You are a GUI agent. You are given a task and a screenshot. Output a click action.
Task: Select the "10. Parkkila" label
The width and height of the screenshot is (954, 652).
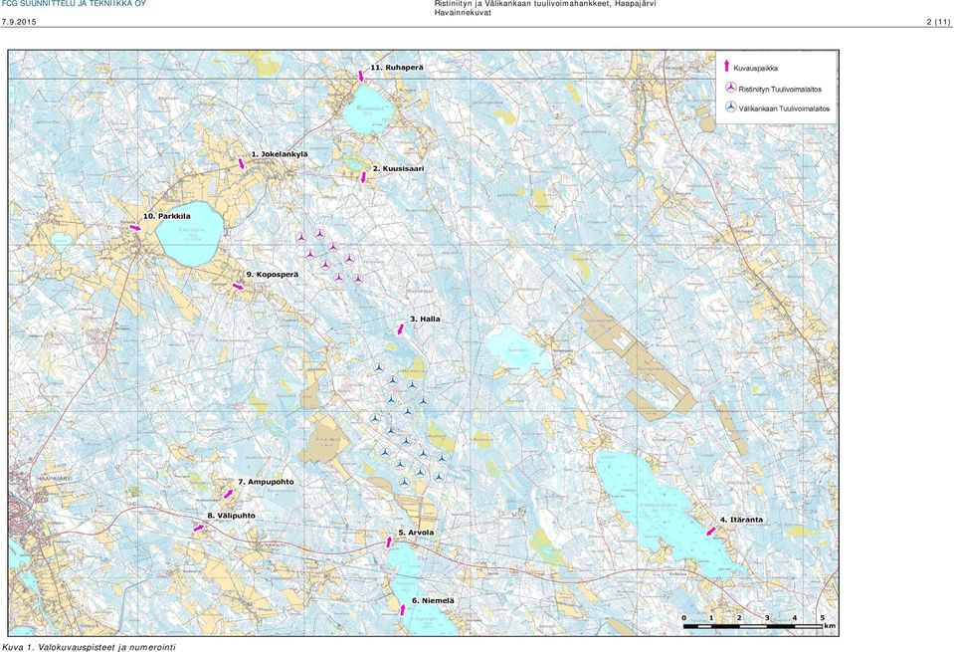[x=167, y=216]
